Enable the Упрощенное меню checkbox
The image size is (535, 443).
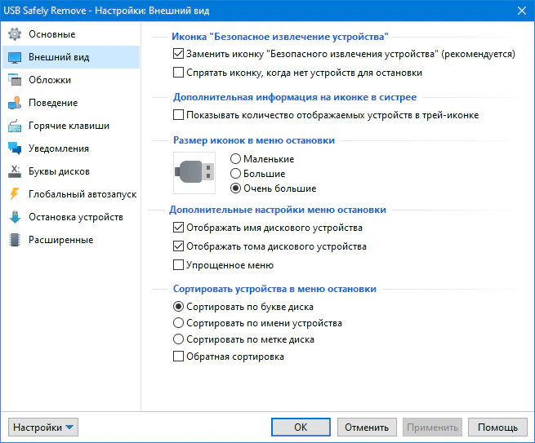tap(180, 265)
